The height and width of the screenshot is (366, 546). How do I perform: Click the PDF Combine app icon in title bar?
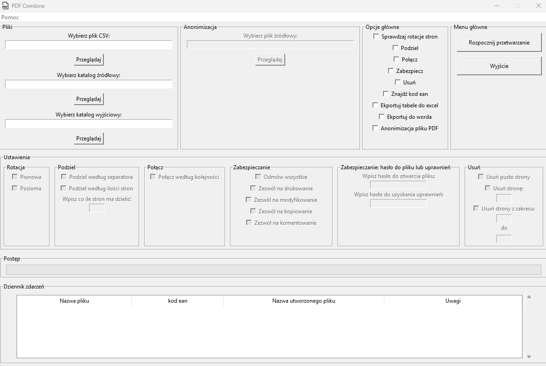click(x=6, y=6)
